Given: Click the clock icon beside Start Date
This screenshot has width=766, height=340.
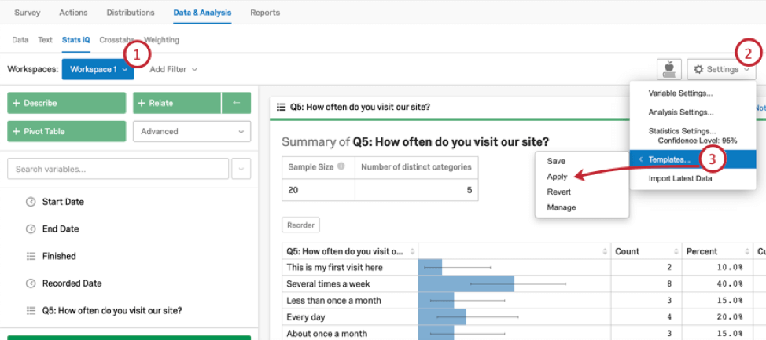Looking at the screenshot, I should click(x=31, y=202).
